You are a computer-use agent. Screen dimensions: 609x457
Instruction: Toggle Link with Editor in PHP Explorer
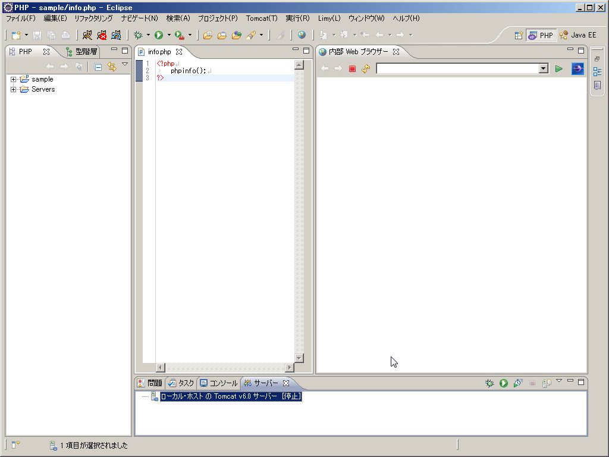(x=112, y=67)
